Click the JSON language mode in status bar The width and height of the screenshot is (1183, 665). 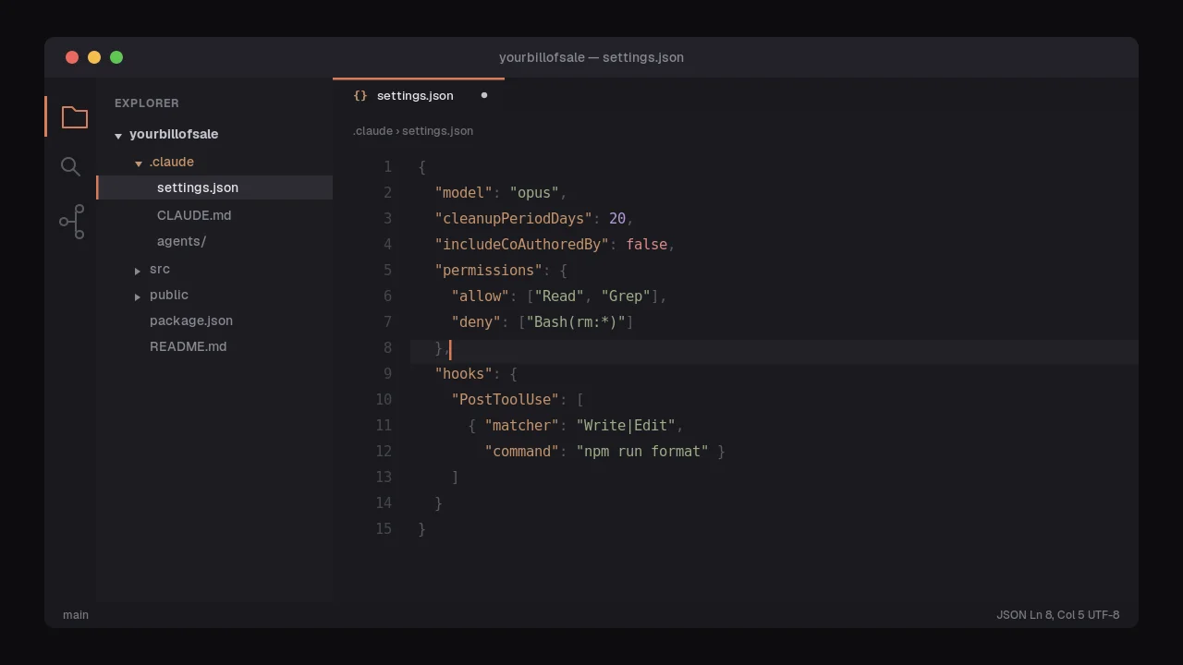click(1011, 615)
